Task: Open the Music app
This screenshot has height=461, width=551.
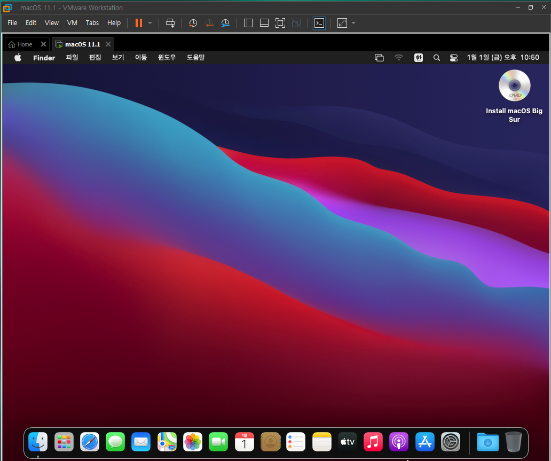Action: 373,442
